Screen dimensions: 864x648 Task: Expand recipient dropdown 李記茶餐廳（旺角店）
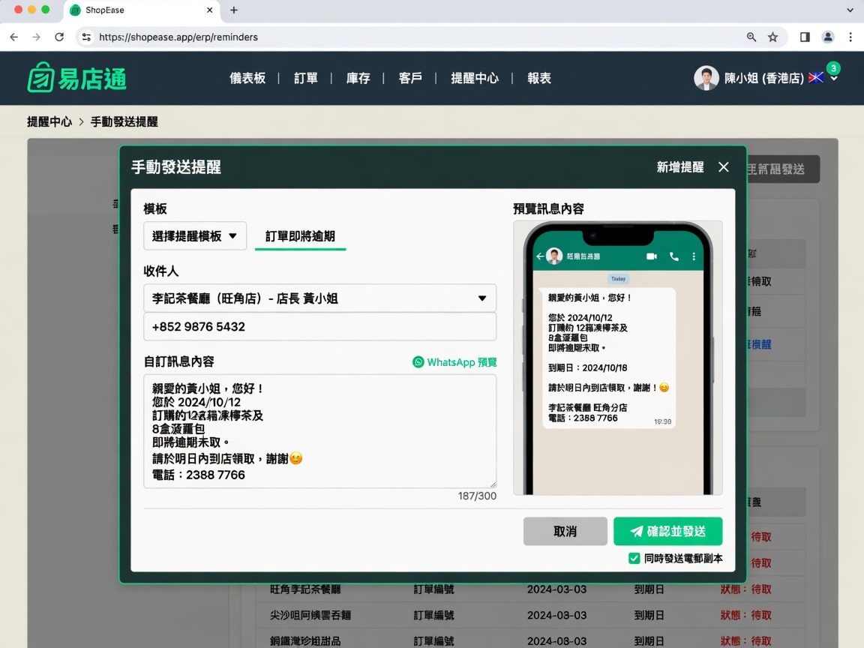[x=482, y=298]
